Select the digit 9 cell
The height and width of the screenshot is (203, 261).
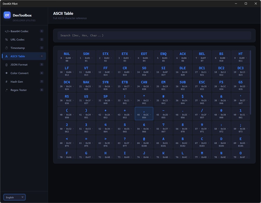[x=202, y=128]
